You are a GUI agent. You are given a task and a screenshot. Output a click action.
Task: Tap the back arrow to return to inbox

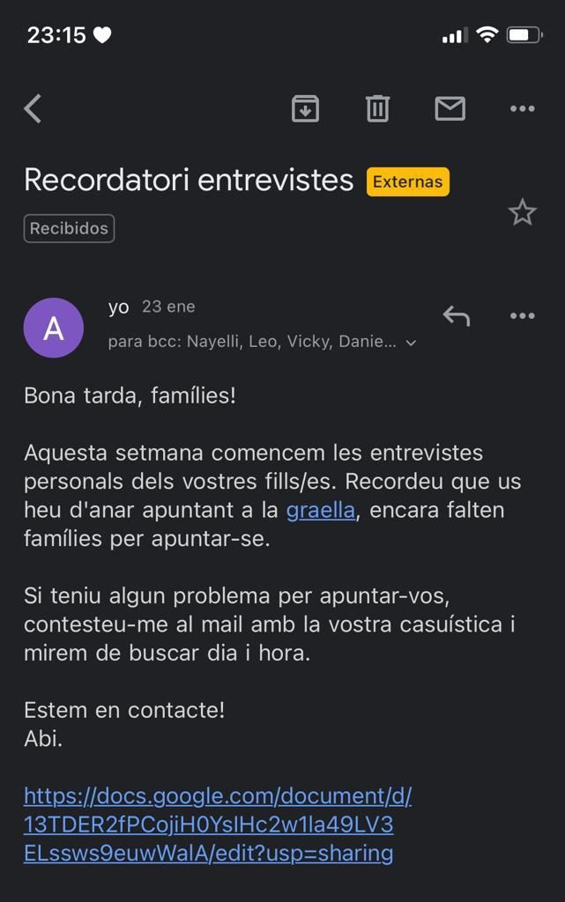point(32,108)
